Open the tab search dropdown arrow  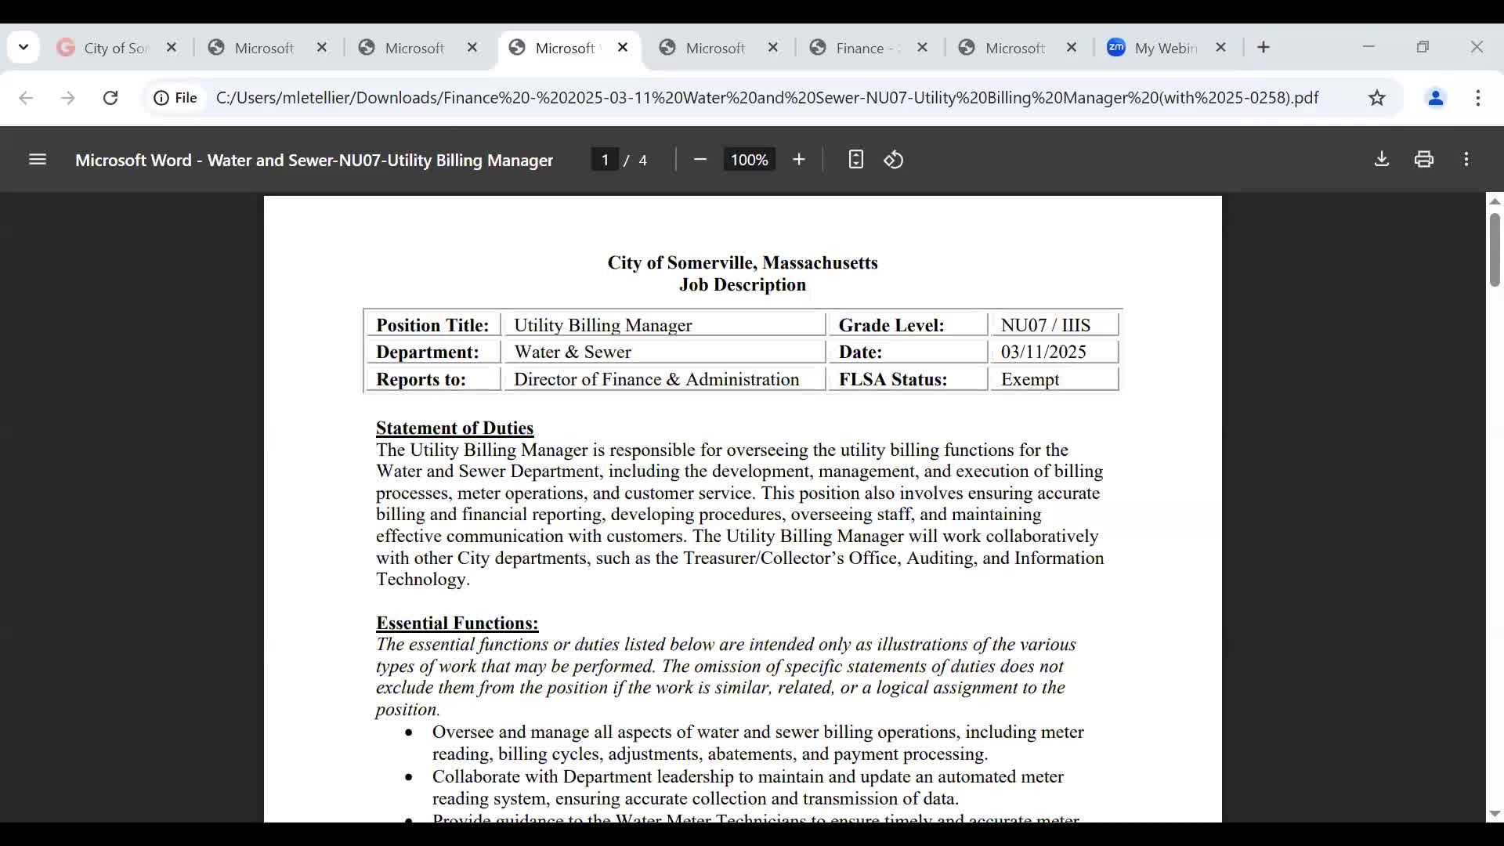coord(23,47)
